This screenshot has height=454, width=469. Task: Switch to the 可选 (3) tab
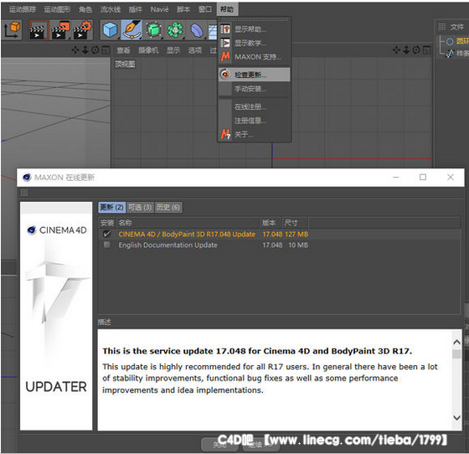tap(140, 207)
